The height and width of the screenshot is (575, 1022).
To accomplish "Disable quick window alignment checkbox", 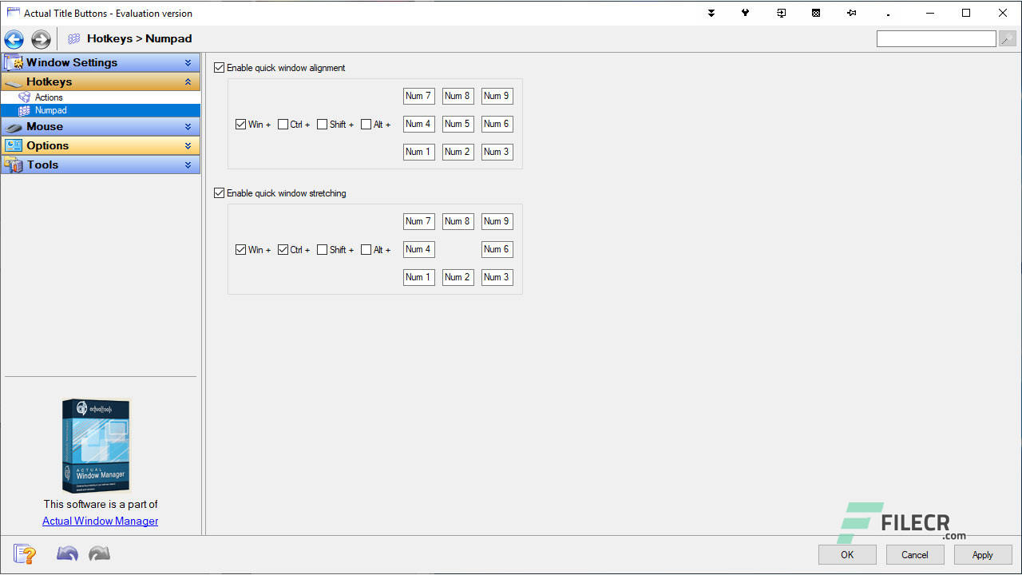I will click(220, 68).
